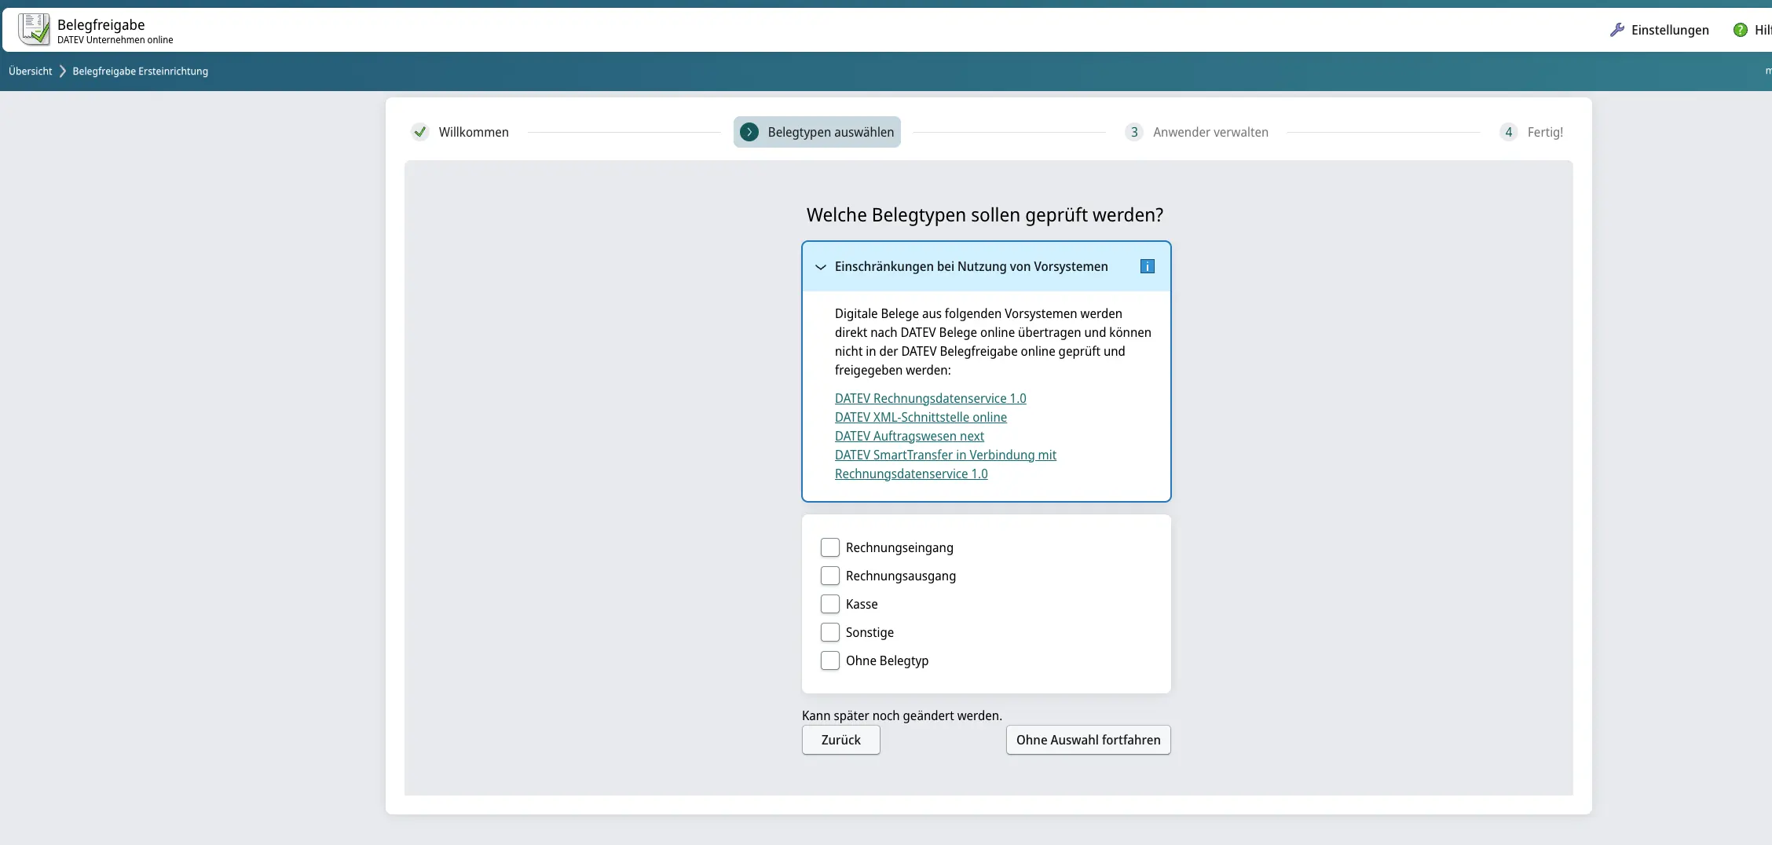Open the Belegfreigabe application logo

33,28
